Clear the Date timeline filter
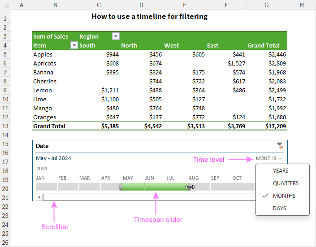This screenshot has width=316, height=247. [x=280, y=146]
